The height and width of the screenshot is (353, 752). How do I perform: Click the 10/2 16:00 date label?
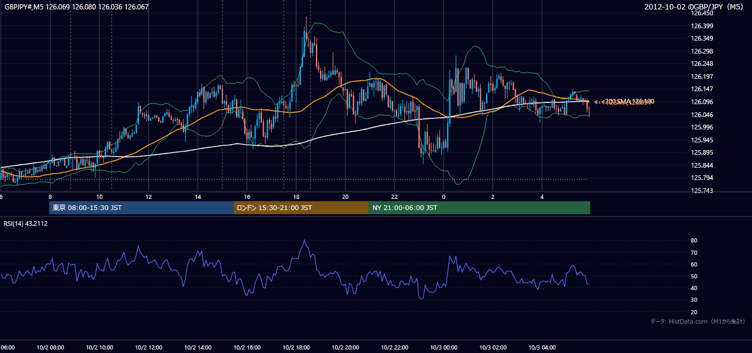tap(247, 348)
